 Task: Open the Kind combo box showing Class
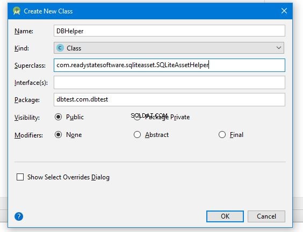(169, 48)
